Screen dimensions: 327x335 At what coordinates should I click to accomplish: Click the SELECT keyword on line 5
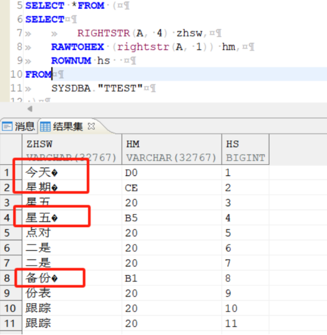(x=45, y=6)
